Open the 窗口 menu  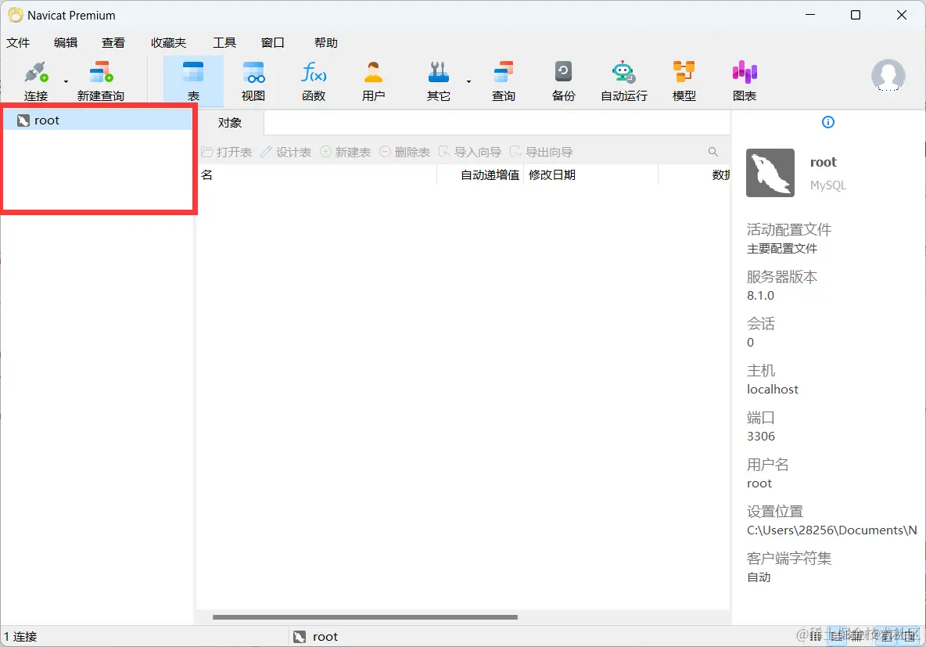coord(272,42)
